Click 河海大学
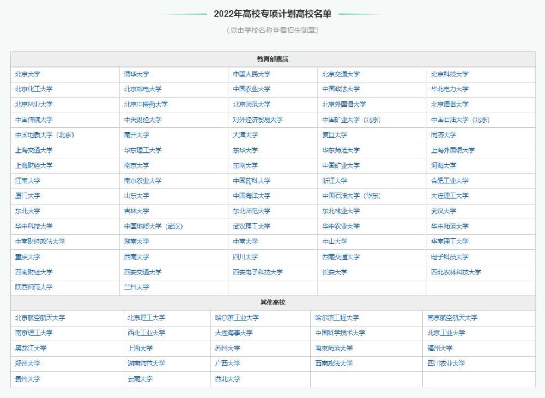The width and height of the screenshot is (545, 398). pyautogui.click(x=443, y=166)
